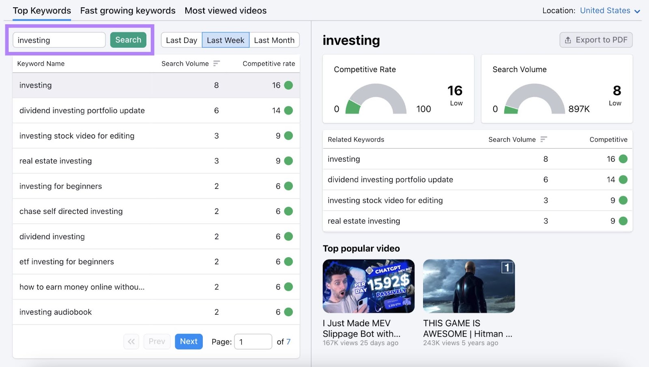
Task: Sort Related Keywords by Search Volume
Action: click(544, 139)
